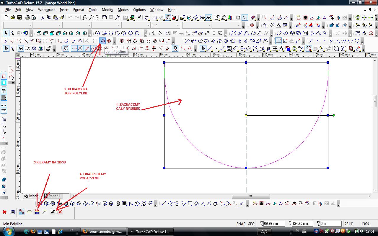Toggle the GEO indicator in status bar
Image resolution: width=378 pixels, height=236 pixels.
251,224
